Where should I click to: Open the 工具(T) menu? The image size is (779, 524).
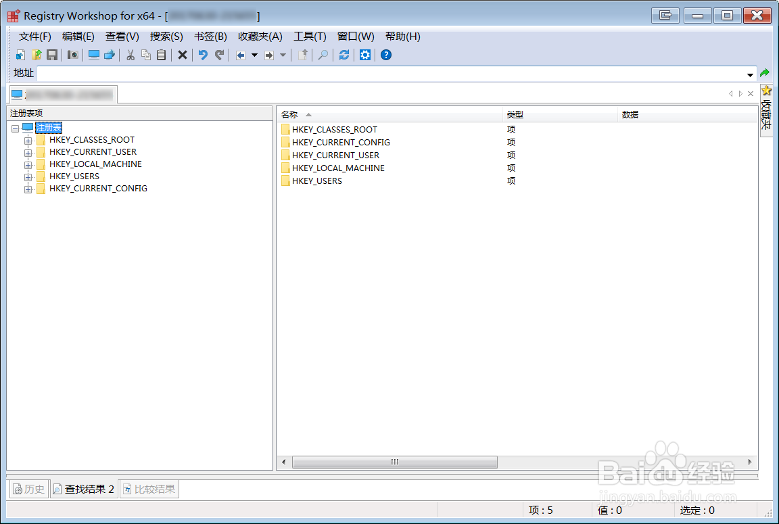tap(310, 37)
